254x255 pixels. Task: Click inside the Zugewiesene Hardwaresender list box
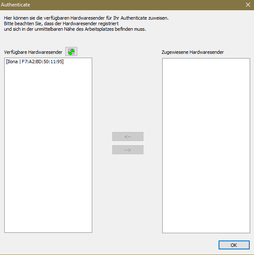coord(206,146)
